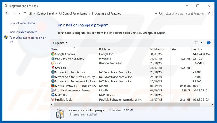Click the Movies App for Chrome icon
This screenshot has width=217, height=123.
[x=53, y=72]
